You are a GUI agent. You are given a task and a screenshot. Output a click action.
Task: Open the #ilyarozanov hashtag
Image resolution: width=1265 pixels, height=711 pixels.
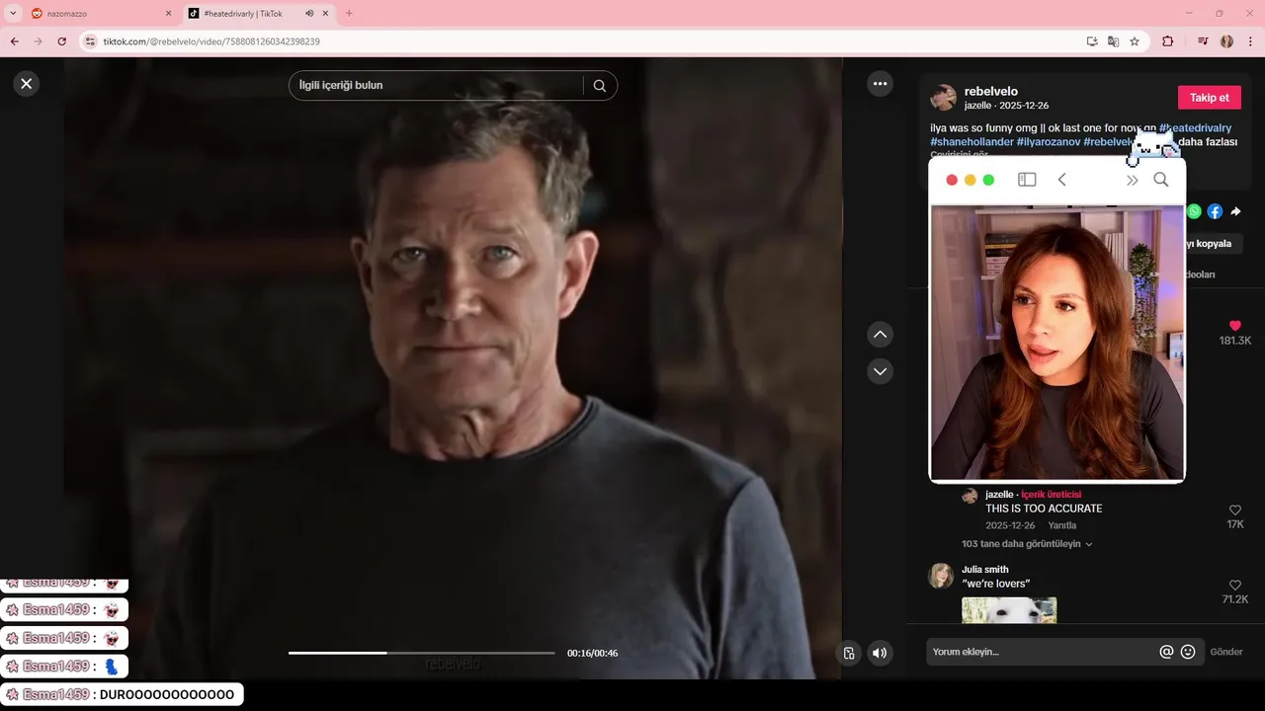pos(1049,142)
